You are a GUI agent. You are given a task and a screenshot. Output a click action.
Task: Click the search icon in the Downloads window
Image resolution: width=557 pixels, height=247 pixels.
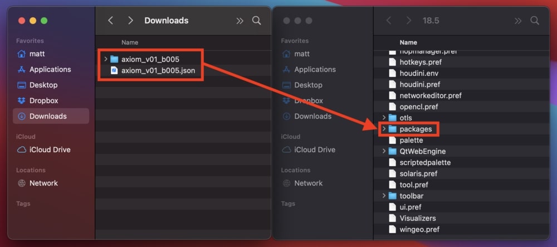(256, 21)
